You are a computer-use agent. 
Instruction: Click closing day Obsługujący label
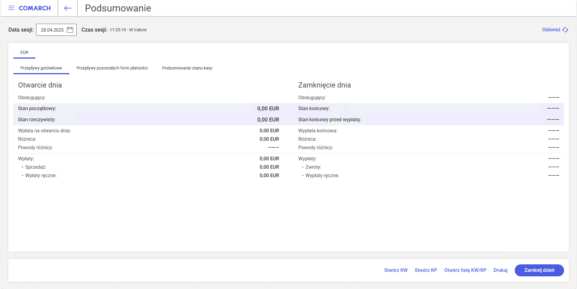coord(312,98)
